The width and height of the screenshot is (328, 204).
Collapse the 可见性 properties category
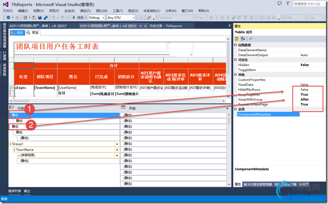(235, 60)
